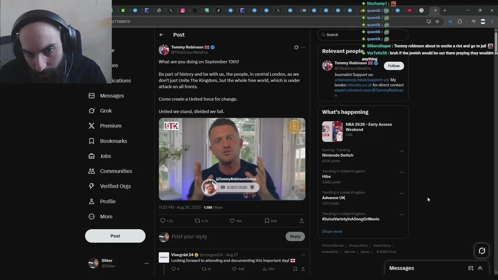Click the Verified Orgs lightning icon
Image resolution: width=498 pixels, height=280 pixels.
click(x=91, y=186)
